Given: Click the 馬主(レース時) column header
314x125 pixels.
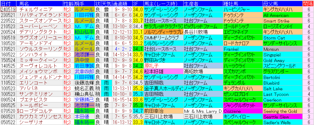Looking at the screenshot, I should tap(163, 4).
